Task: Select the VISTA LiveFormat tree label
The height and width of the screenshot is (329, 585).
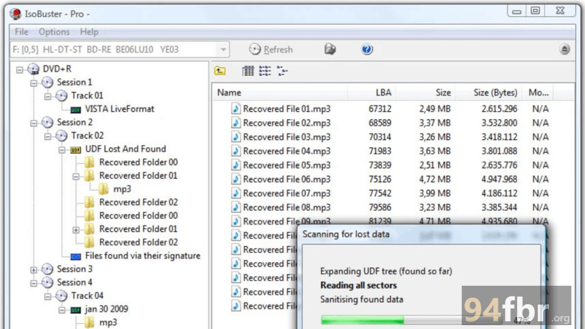Action: (x=120, y=109)
